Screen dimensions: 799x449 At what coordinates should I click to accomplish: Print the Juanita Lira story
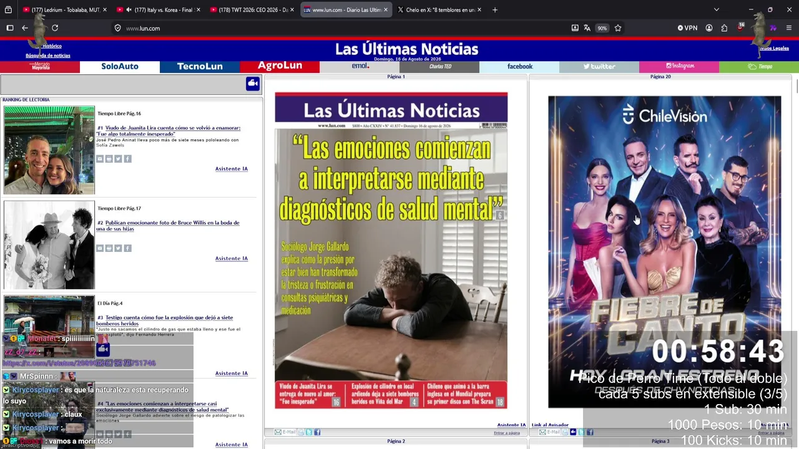click(x=109, y=159)
